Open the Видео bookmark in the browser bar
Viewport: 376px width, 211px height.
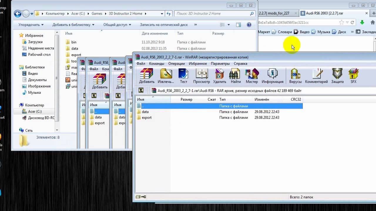pyautogui.click(x=302, y=32)
